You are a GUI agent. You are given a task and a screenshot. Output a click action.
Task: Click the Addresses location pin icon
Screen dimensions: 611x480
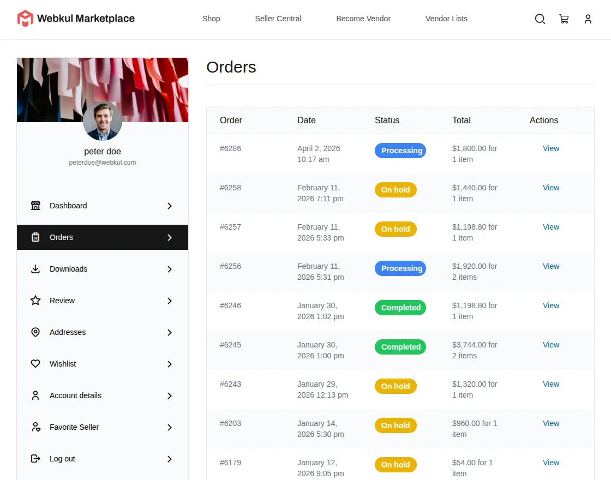pos(35,332)
